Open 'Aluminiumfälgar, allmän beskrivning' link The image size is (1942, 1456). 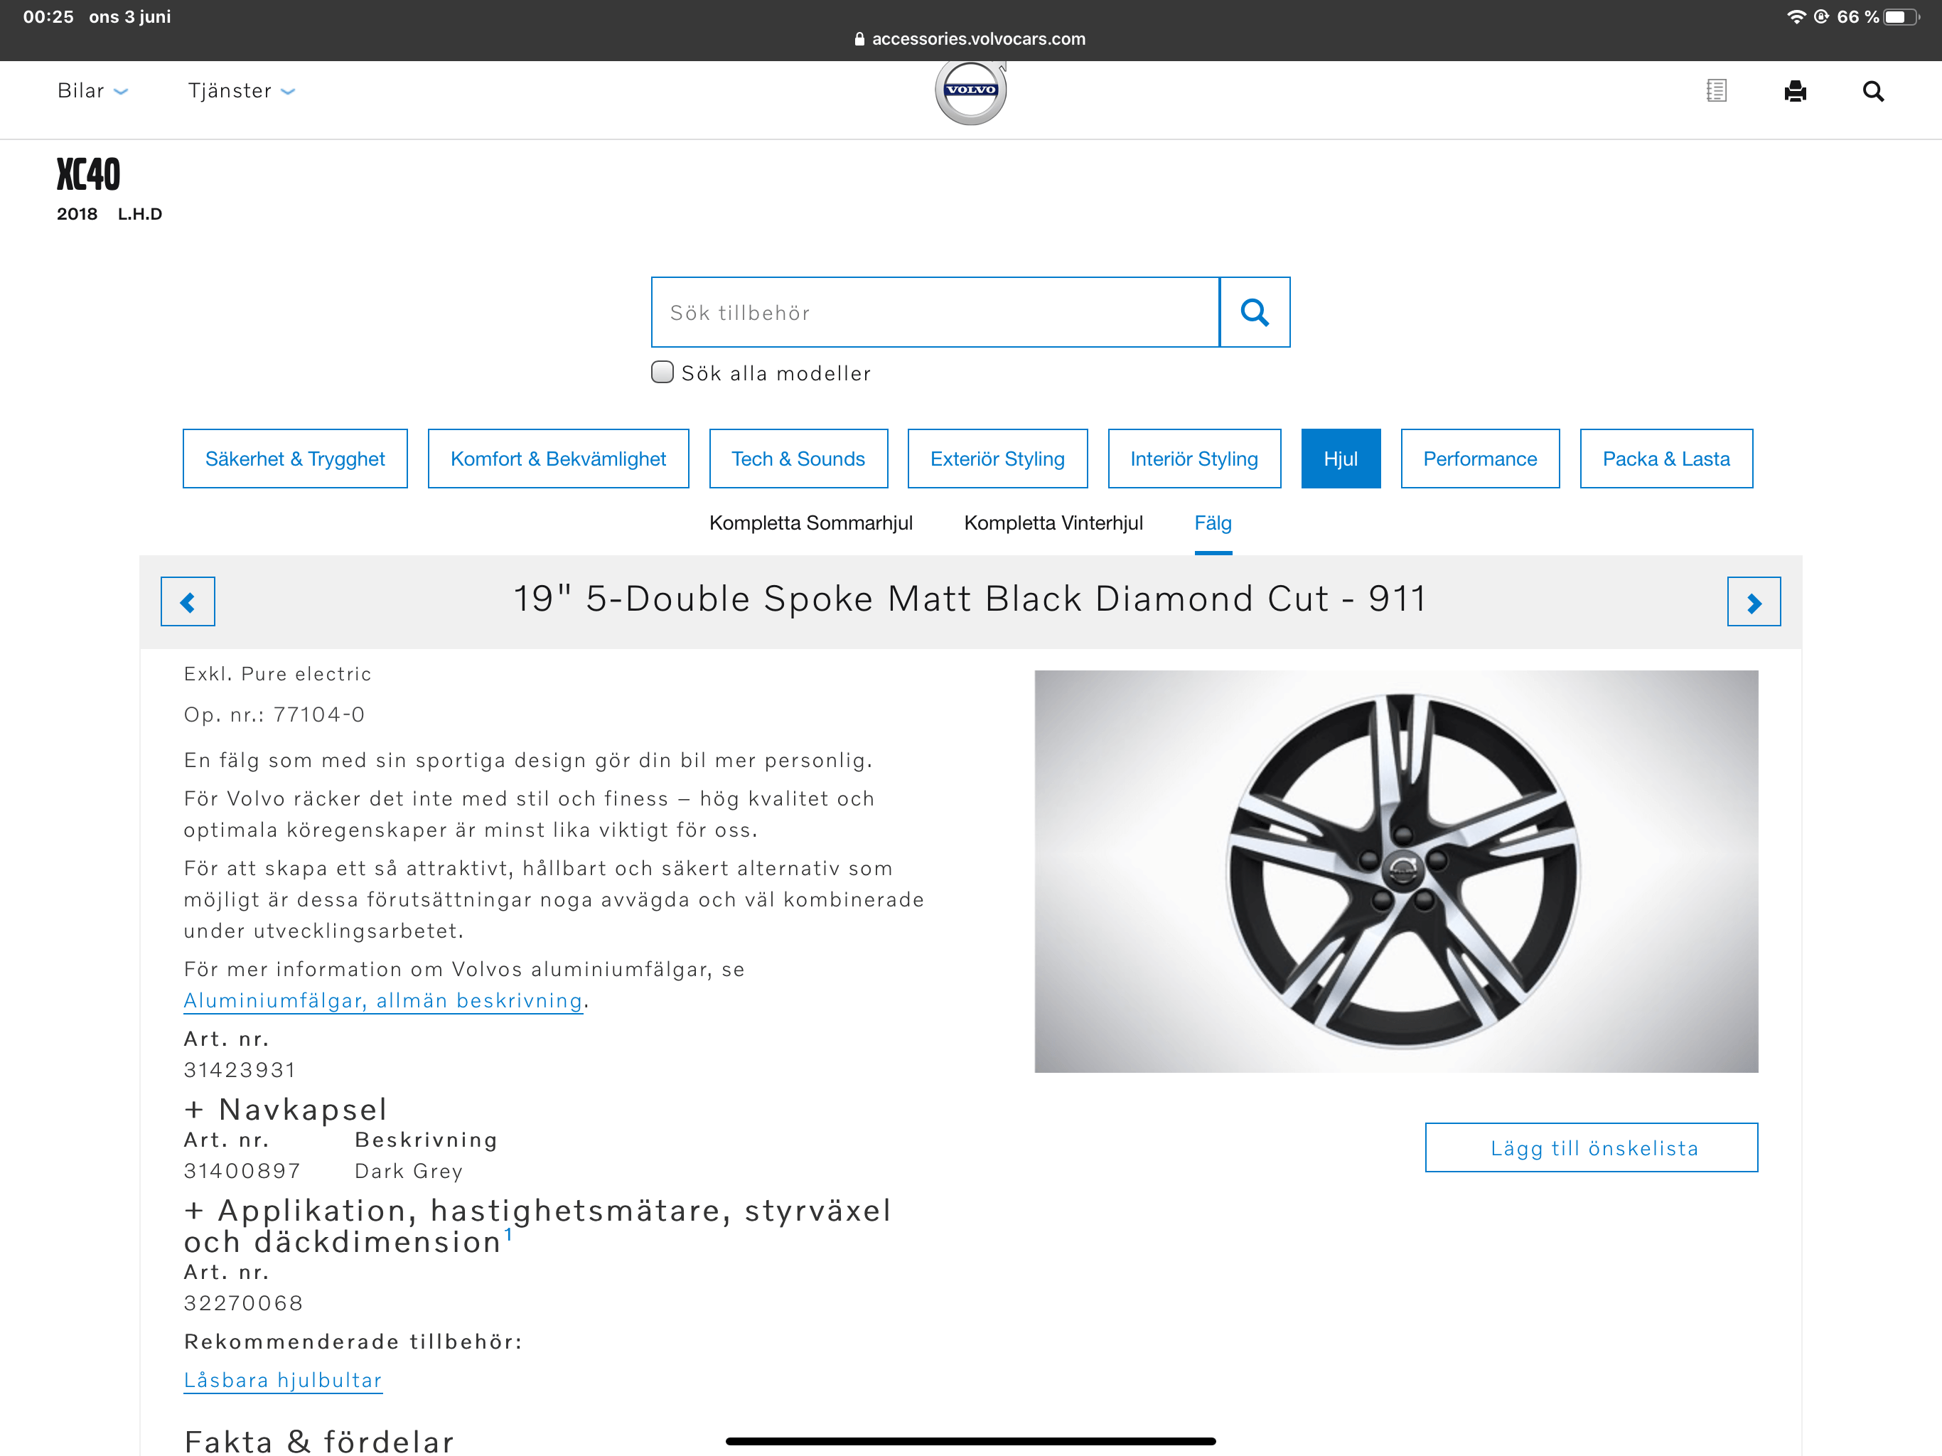point(382,1000)
